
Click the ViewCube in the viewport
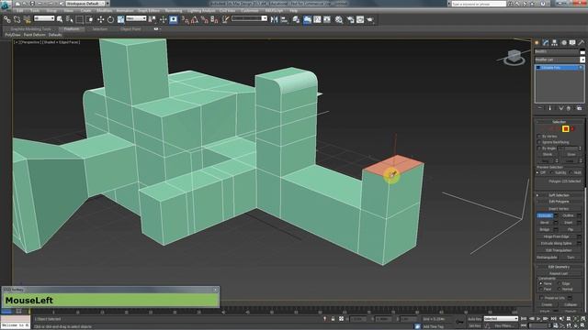click(x=514, y=57)
